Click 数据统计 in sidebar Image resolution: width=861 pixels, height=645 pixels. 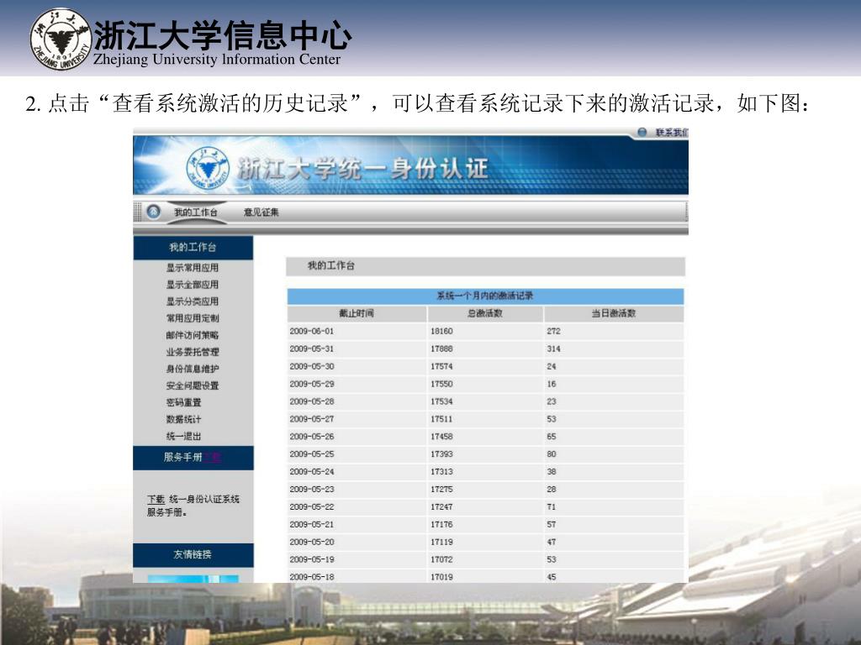click(x=183, y=419)
